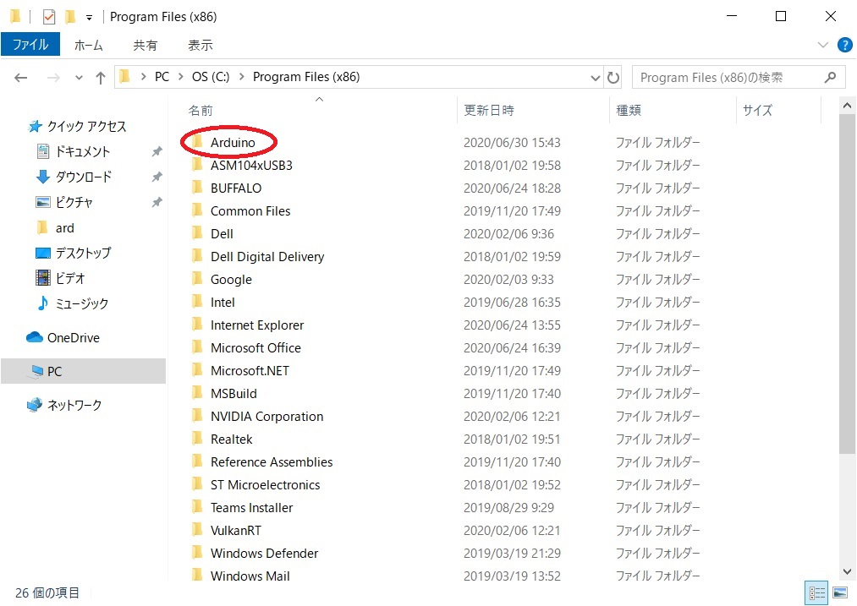Open the Explorer Help question mark icon
857x606 pixels.
tap(843, 45)
